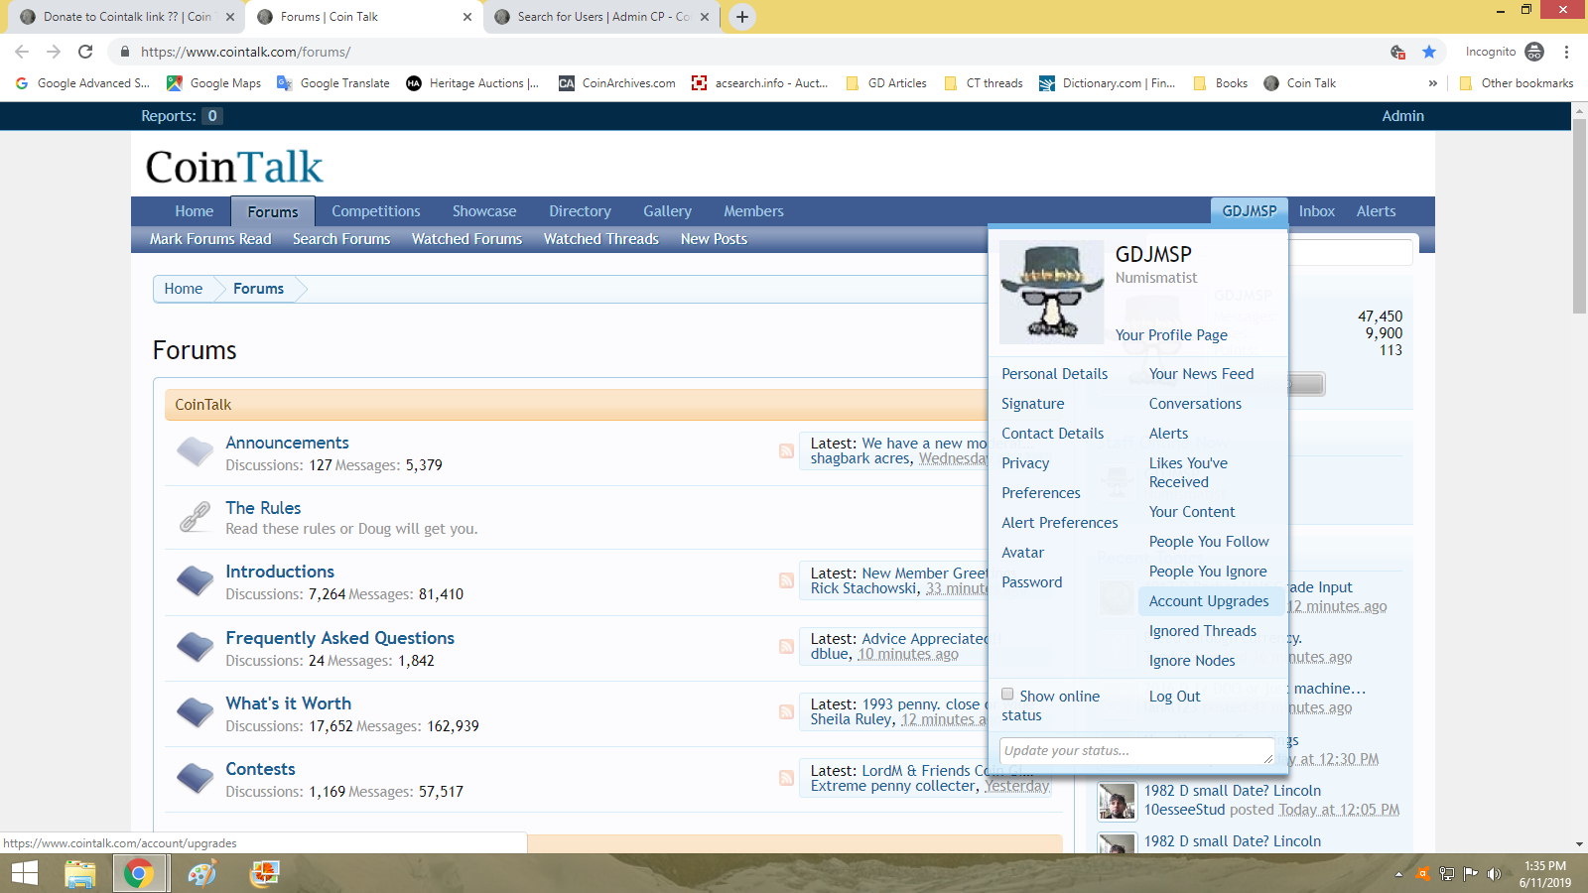Expand the hidden bookmarks overflow chevron

coord(1432,83)
